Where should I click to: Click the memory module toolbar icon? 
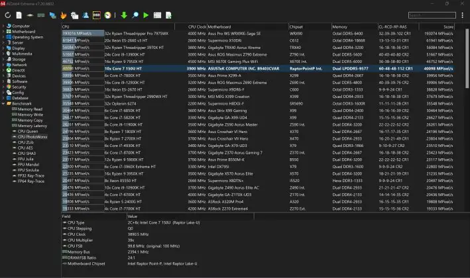tap(41, 15)
